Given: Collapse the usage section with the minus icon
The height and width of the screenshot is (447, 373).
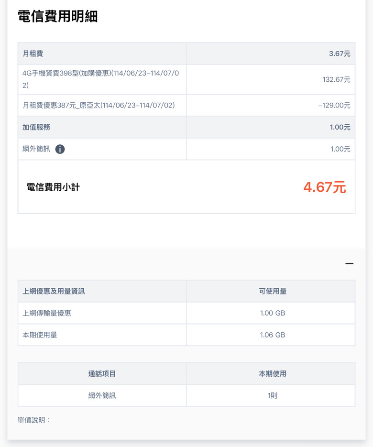Looking at the screenshot, I should (x=350, y=263).
